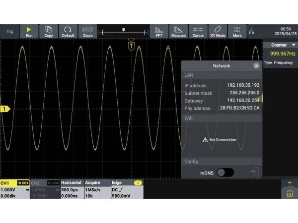Select the horizontal position marker in memory bar

point(124,30)
